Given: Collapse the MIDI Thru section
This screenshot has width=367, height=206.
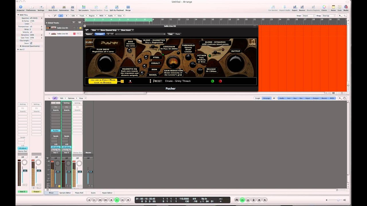Looking at the screenshot, I should [x=18, y=15].
